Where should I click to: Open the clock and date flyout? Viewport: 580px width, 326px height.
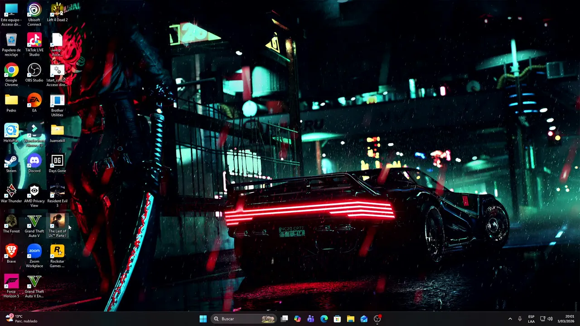click(566, 319)
